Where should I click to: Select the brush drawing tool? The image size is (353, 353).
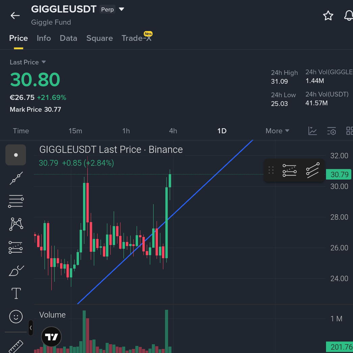16,270
